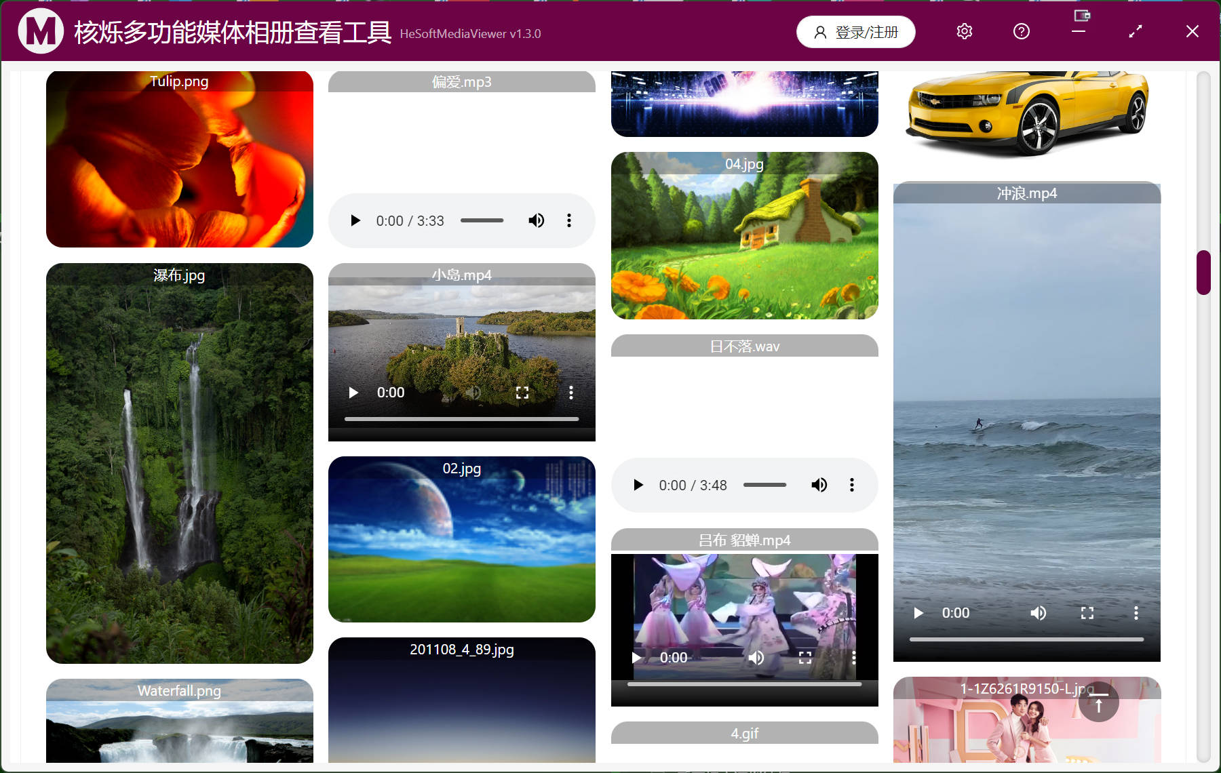Mute the 吕布 貂蝉.mp4 video
Screen dimensions: 1221x773
click(756, 658)
